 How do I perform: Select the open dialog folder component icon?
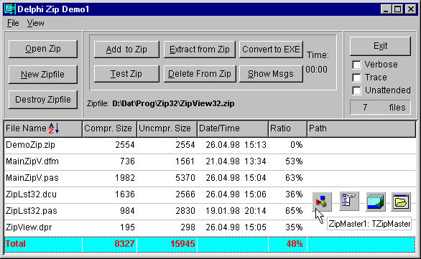click(x=401, y=202)
